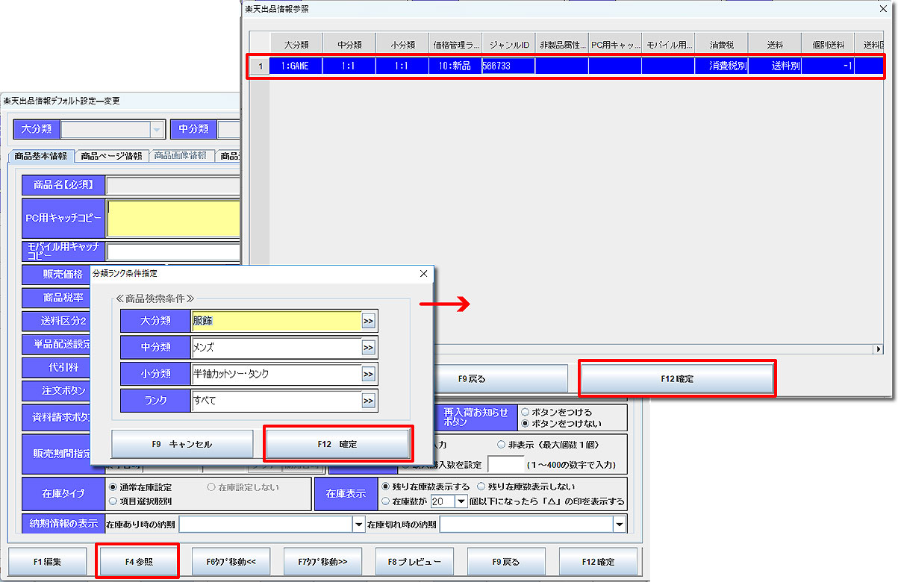This screenshot has width=898, height=582.
Task: Expand the 在庫数が 20 dropdown
Action: point(461,501)
